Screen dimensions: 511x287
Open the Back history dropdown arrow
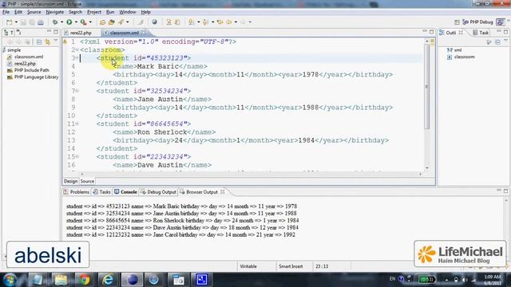pyautogui.click(x=236, y=22)
